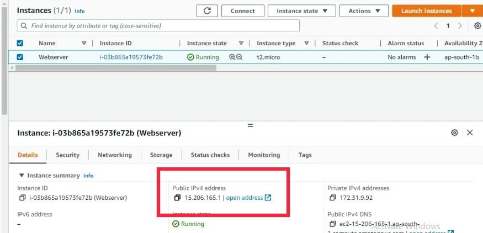This screenshot has height=233, width=483.
Task: Switch to the Tags tab
Action: [305, 155]
